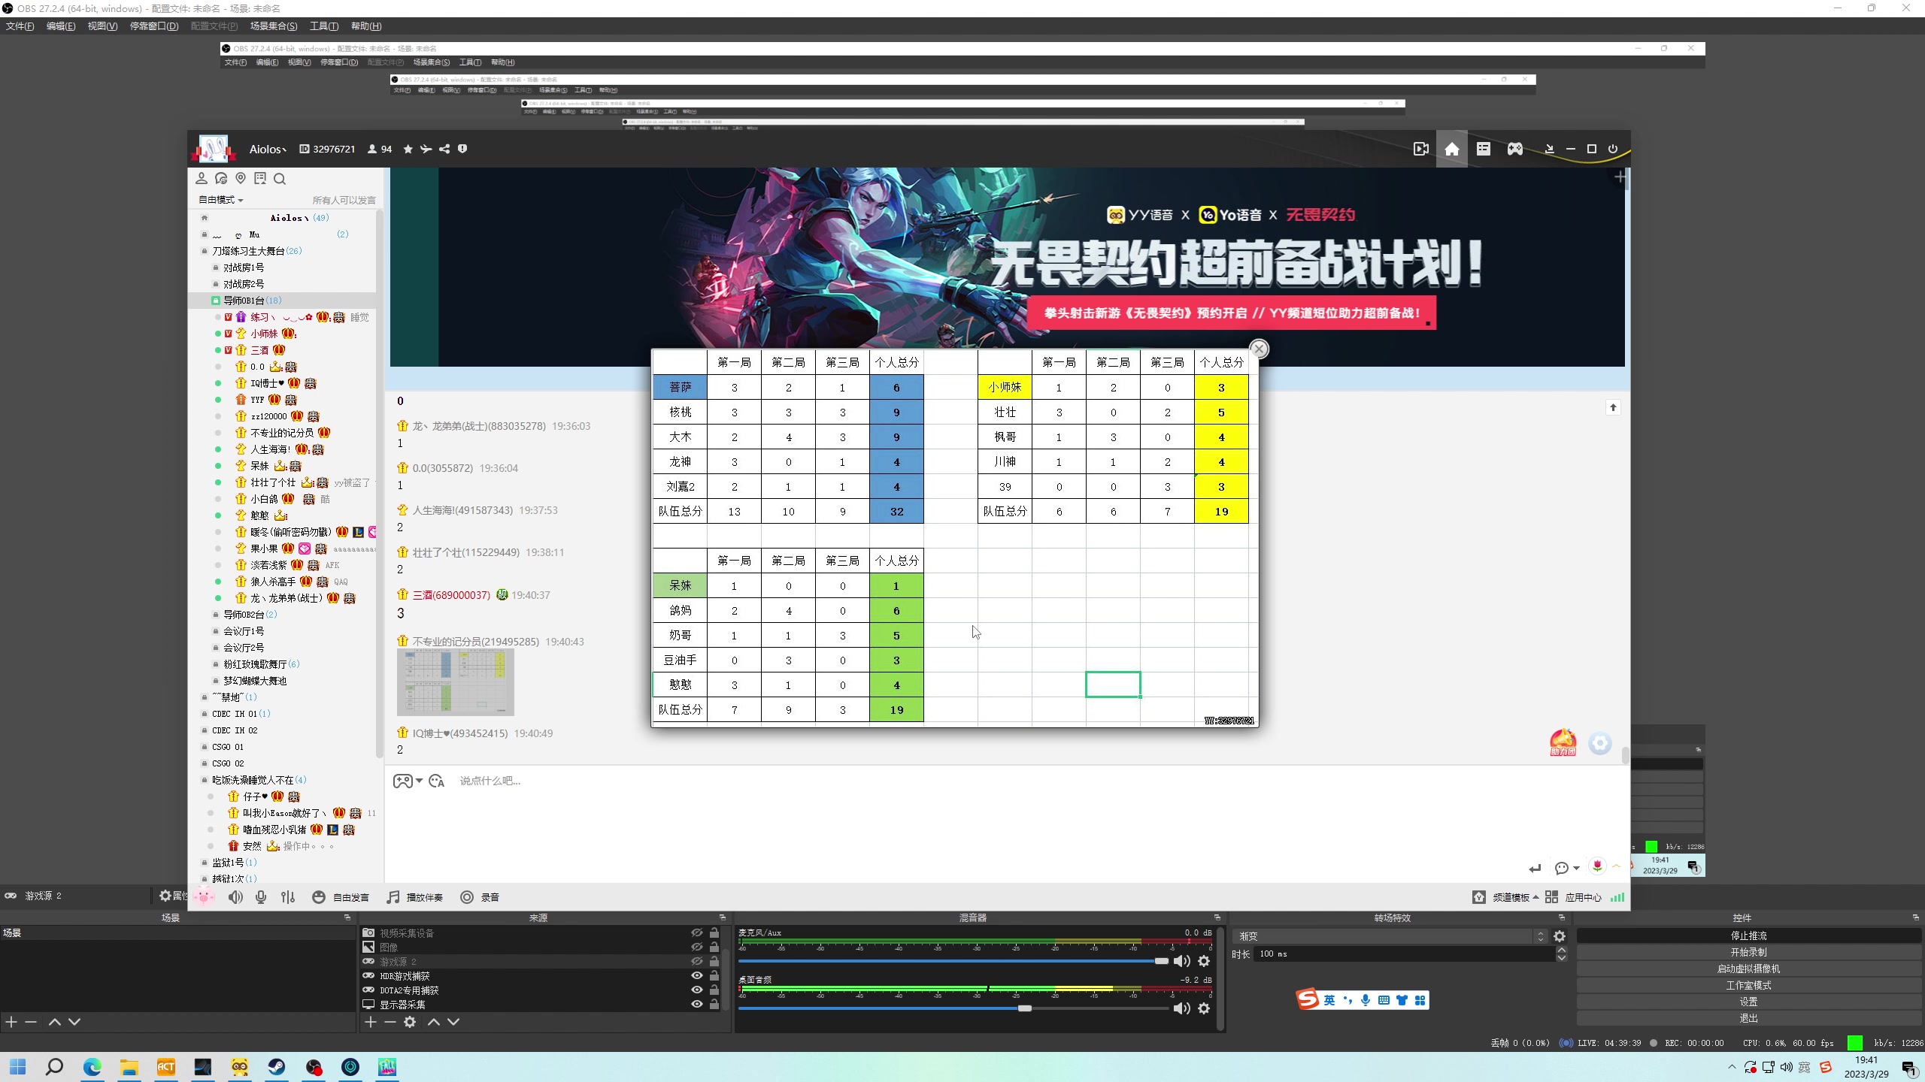Open Windows Start menu
The width and height of the screenshot is (1925, 1082).
[18, 1067]
